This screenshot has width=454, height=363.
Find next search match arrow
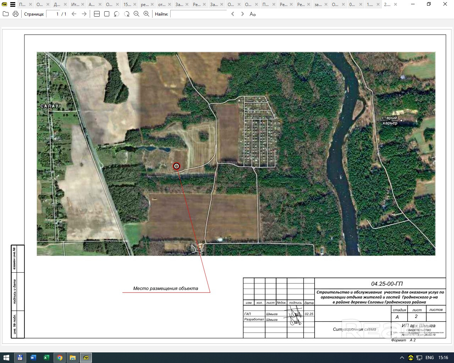point(243,14)
